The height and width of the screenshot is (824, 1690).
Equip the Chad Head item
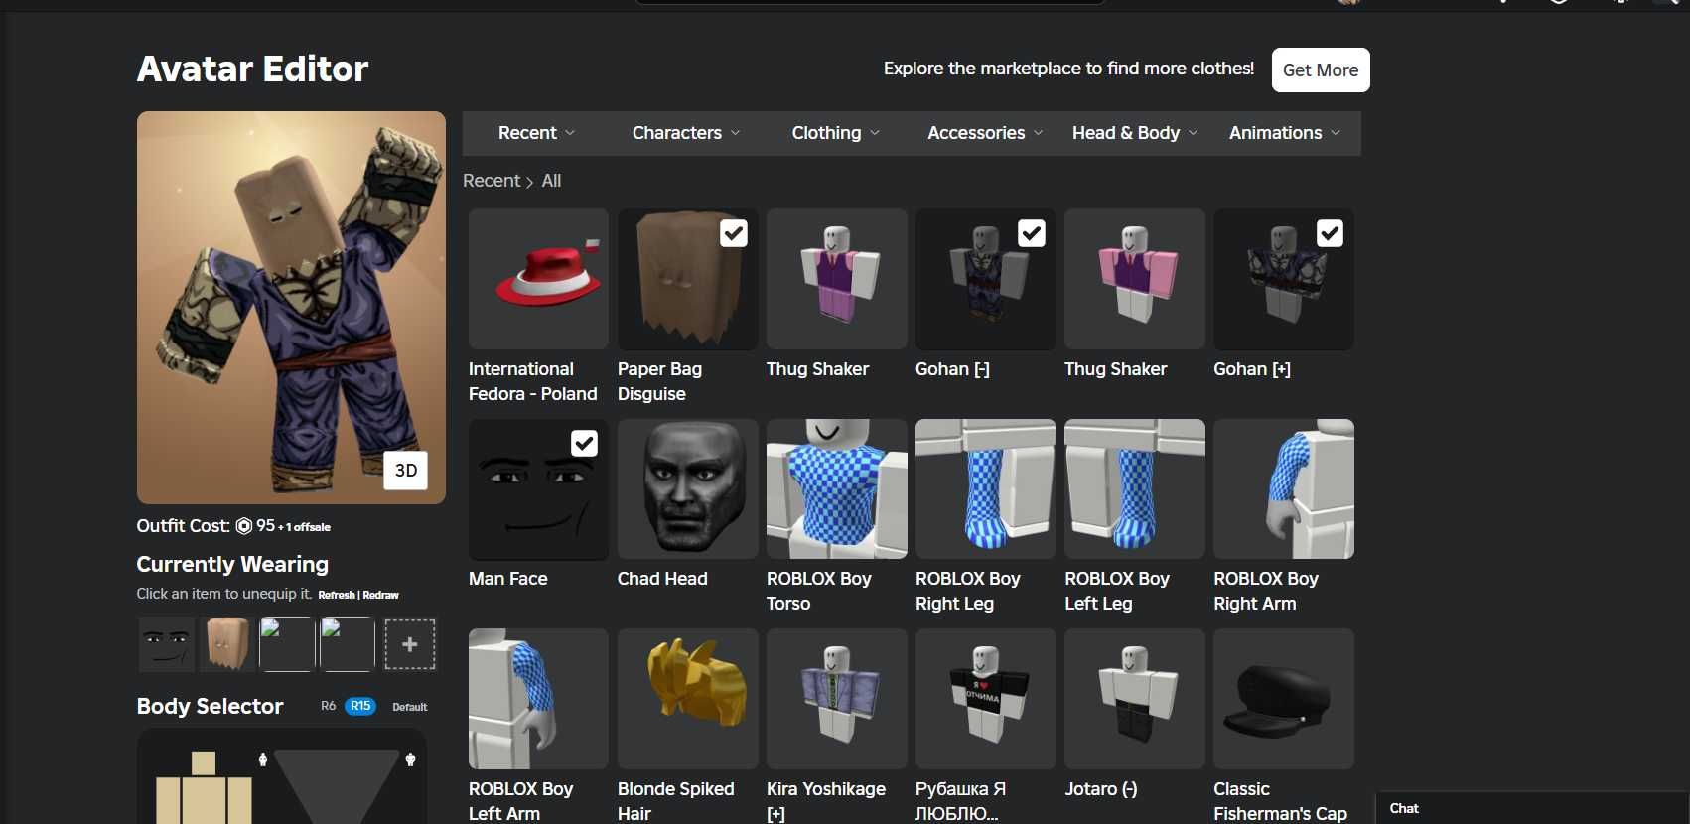tap(688, 489)
